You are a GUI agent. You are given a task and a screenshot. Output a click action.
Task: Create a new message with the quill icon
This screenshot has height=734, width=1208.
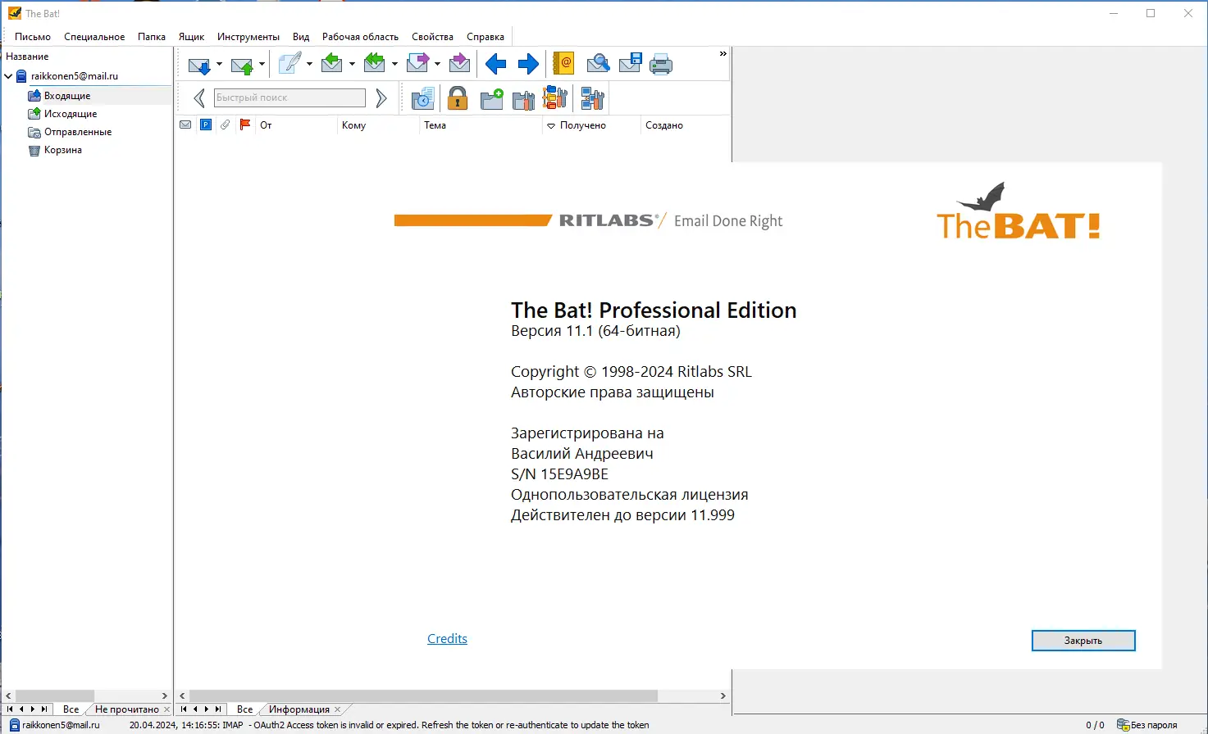click(289, 64)
